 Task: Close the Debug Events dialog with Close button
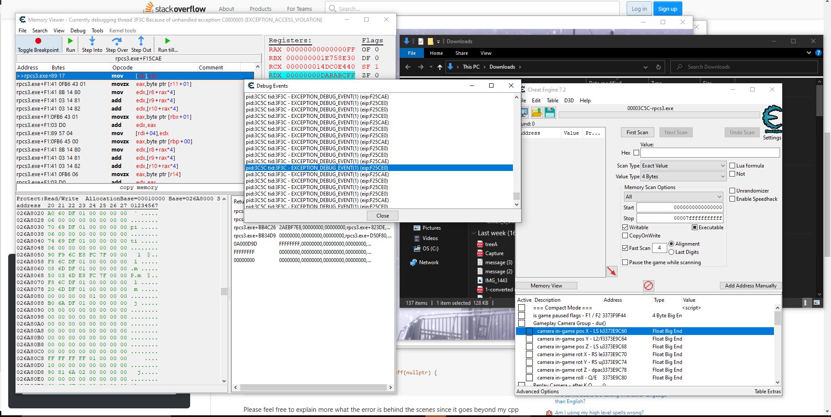pos(382,216)
